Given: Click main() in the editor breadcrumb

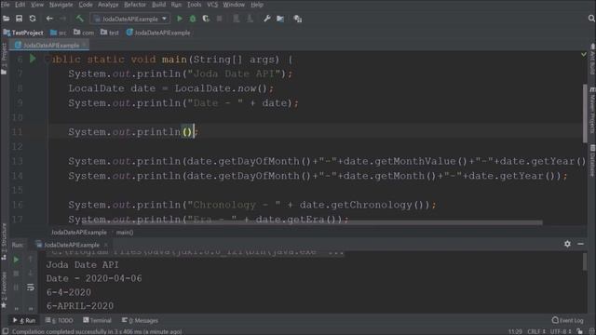Looking at the screenshot, I should click(125, 232).
